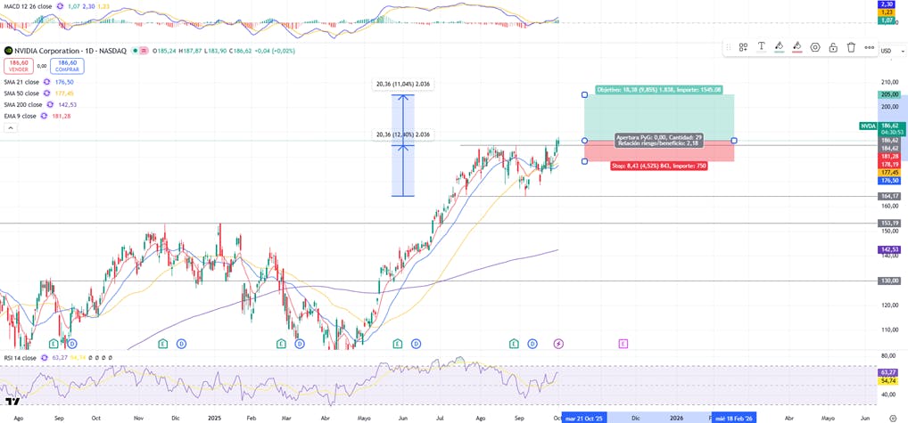
Task: Click the purple icon beside MACD 12 26 close
Action: [59, 6]
